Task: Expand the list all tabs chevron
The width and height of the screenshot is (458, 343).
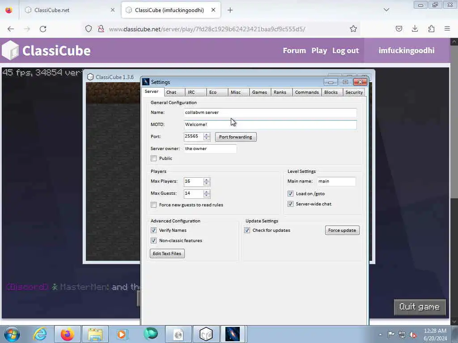Action: click(386, 10)
